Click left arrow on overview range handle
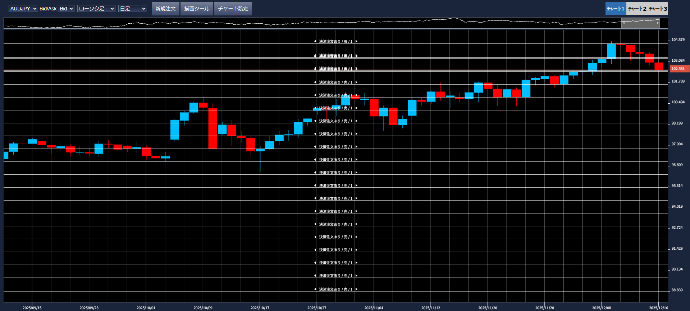Image resolution: width=690 pixels, height=311 pixels. coord(624,23)
